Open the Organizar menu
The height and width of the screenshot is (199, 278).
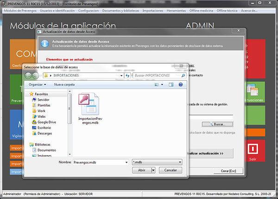pos(38,84)
